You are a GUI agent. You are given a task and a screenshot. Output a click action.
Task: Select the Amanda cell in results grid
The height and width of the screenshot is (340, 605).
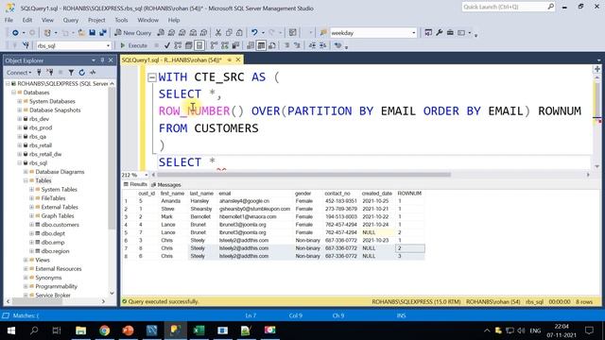[170, 201]
